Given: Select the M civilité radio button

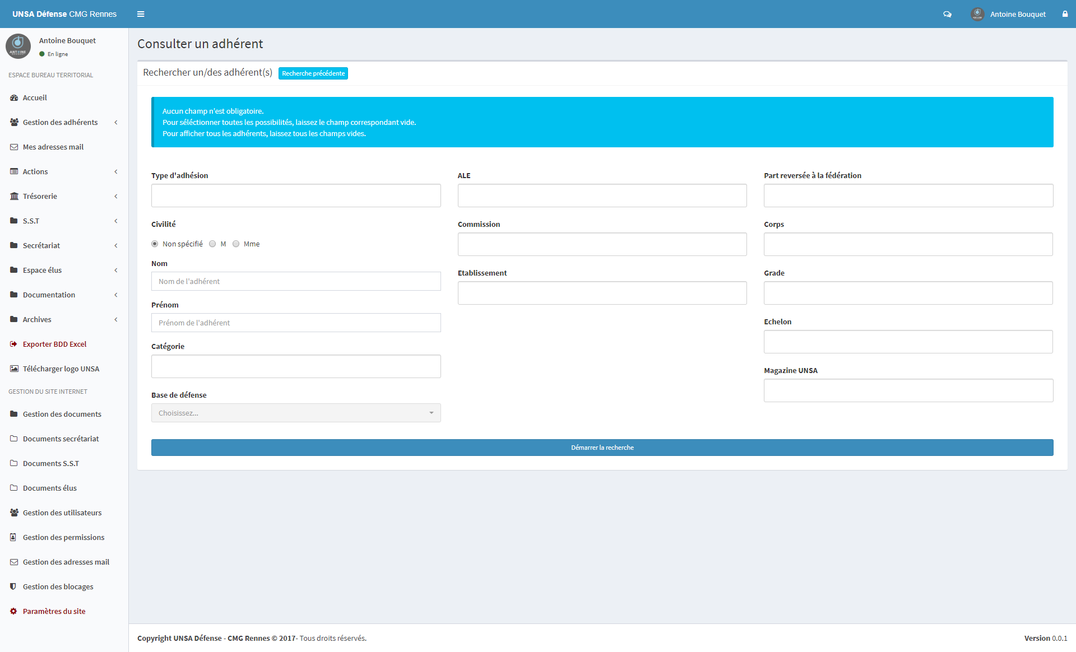Looking at the screenshot, I should pyautogui.click(x=212, y=244).
